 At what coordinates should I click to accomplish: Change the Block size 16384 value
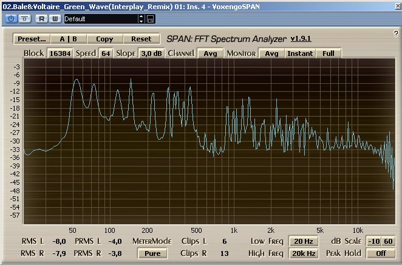[x=60, y=53]
